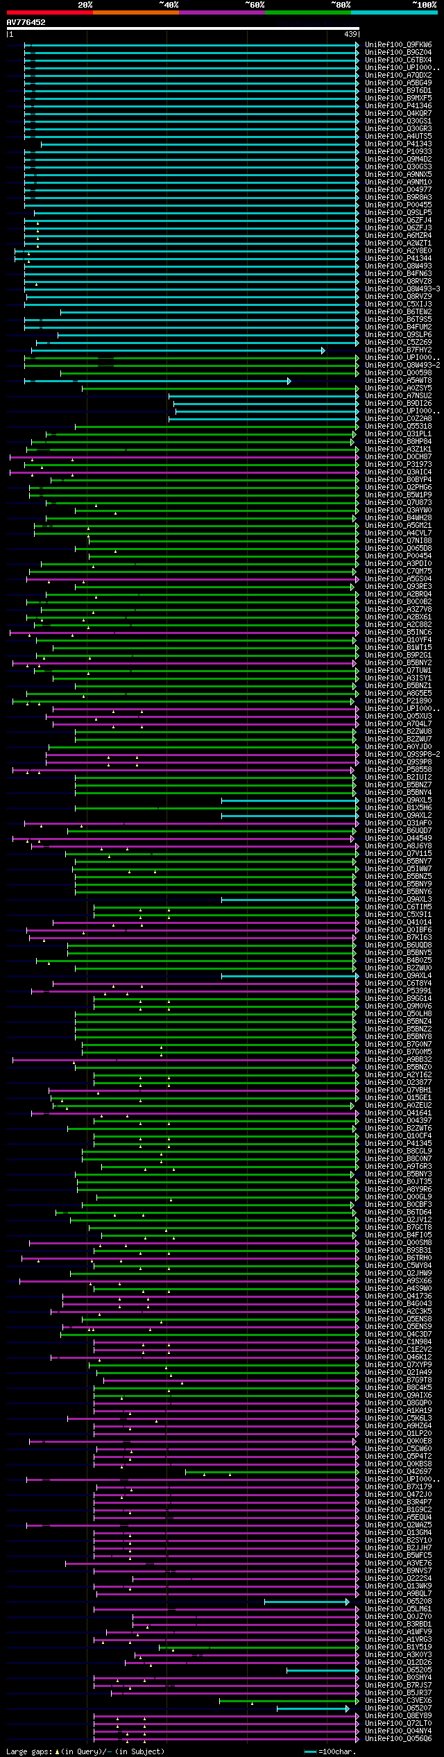Select label UniRef100_Q4KQR7

(398, 113)
